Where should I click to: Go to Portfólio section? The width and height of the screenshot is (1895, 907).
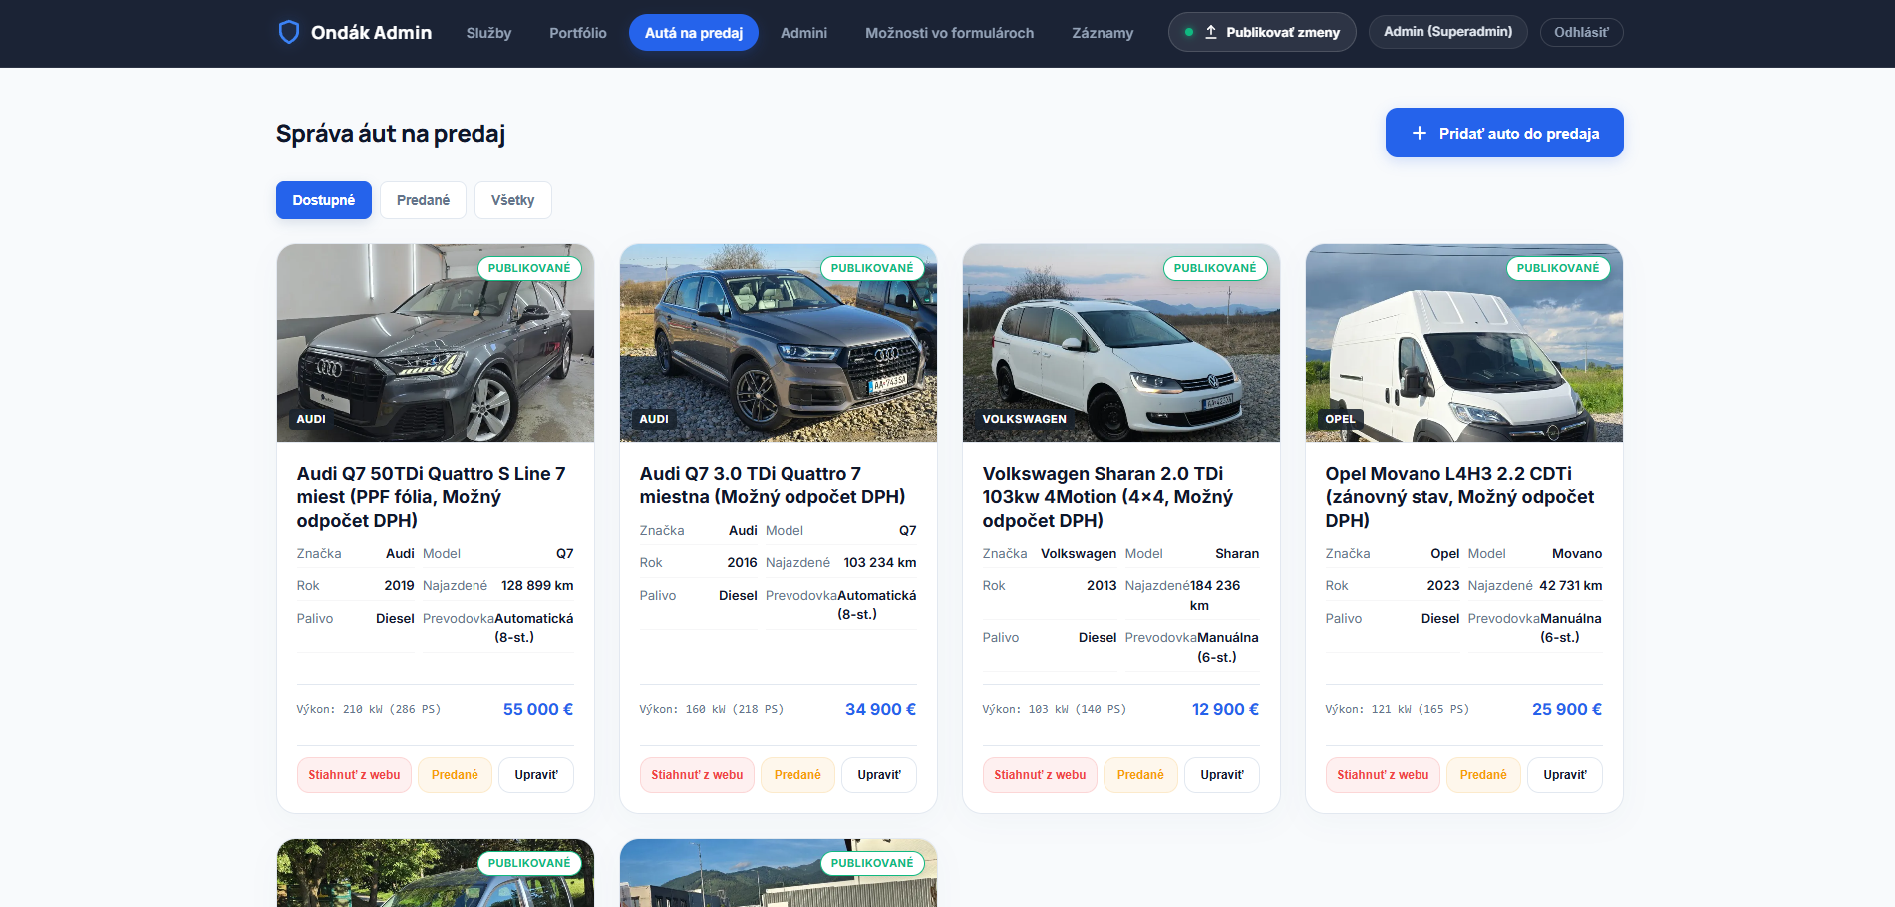(x=578, y=33)
